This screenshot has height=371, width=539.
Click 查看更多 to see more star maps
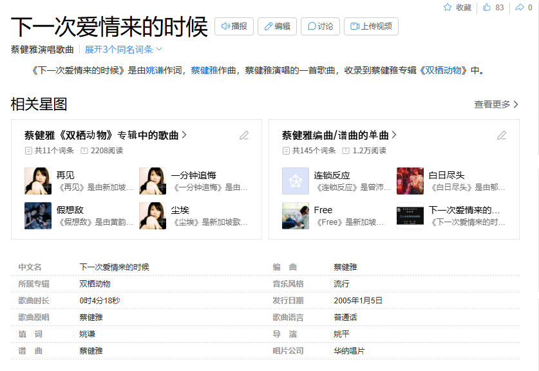pyautogui.click(x=492, y=103)
